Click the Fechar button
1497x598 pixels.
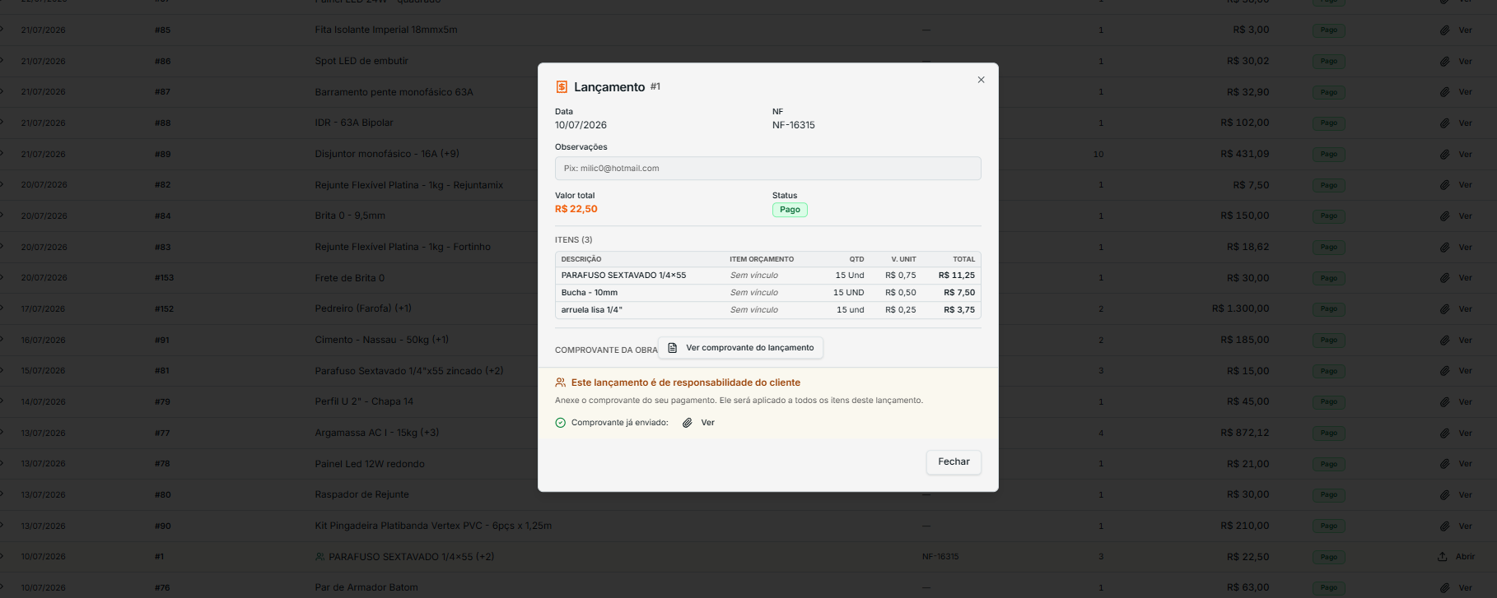click(954, 461)
